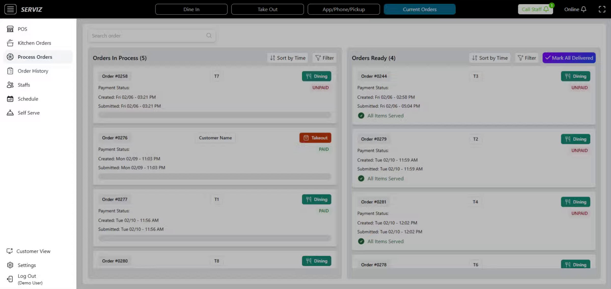
Task: Toggle fullscreen mode icon
Action: pos(602,9)
